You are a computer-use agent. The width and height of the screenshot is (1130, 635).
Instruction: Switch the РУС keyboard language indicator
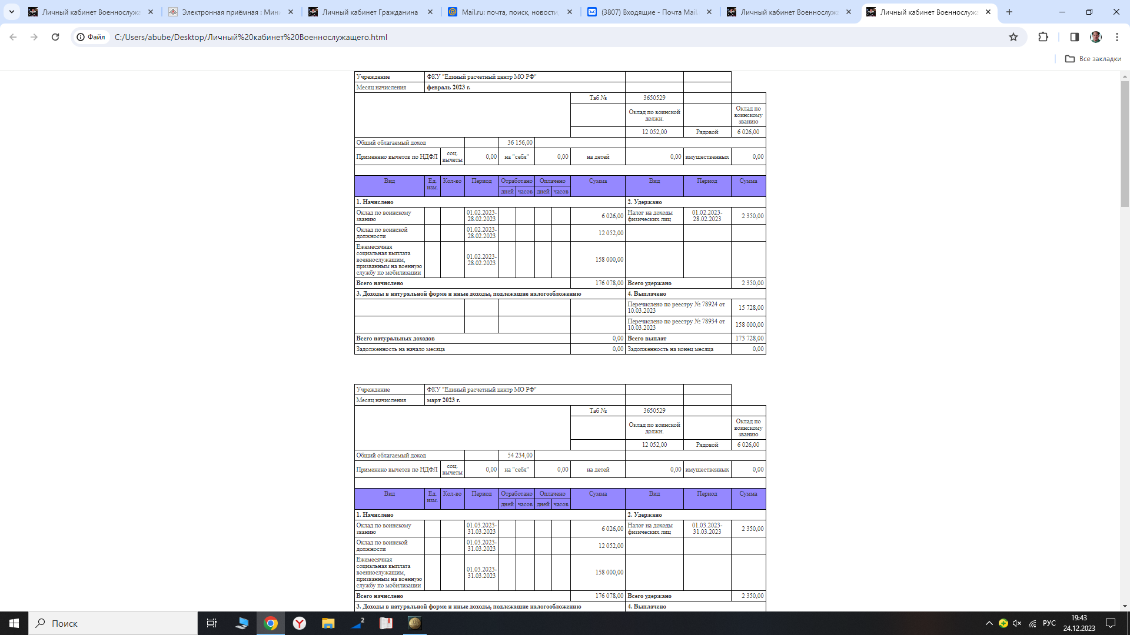(x=1049, y=623)
